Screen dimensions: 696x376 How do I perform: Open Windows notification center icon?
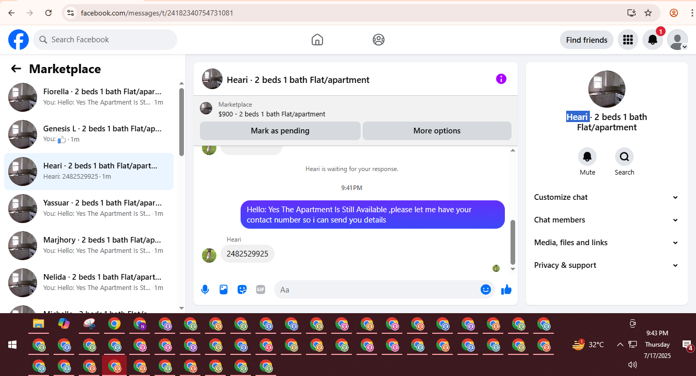tap(687, 345)
